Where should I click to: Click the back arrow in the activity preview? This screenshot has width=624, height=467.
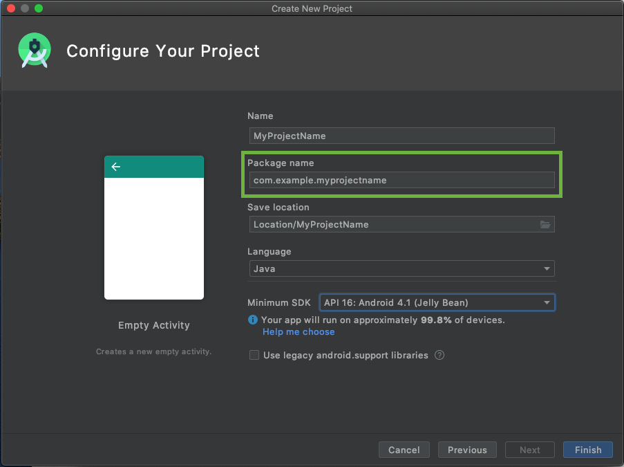pos(116,167)
